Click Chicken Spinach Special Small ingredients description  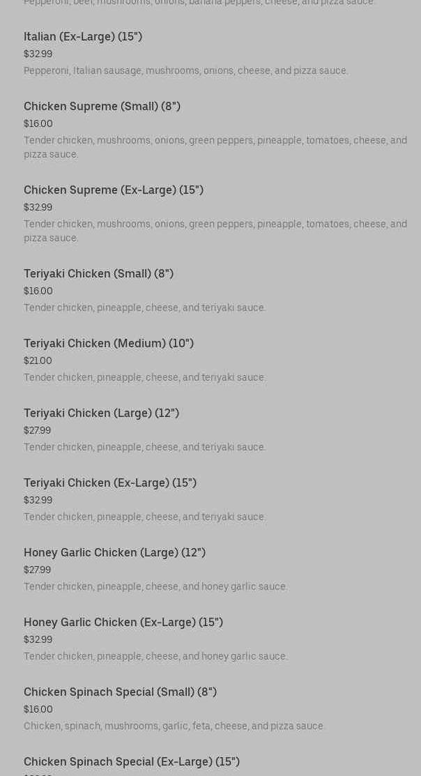tap(174, 726)
